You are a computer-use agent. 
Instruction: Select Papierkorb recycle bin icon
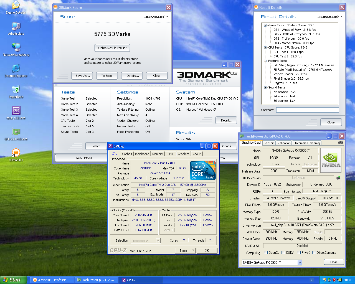16,89
